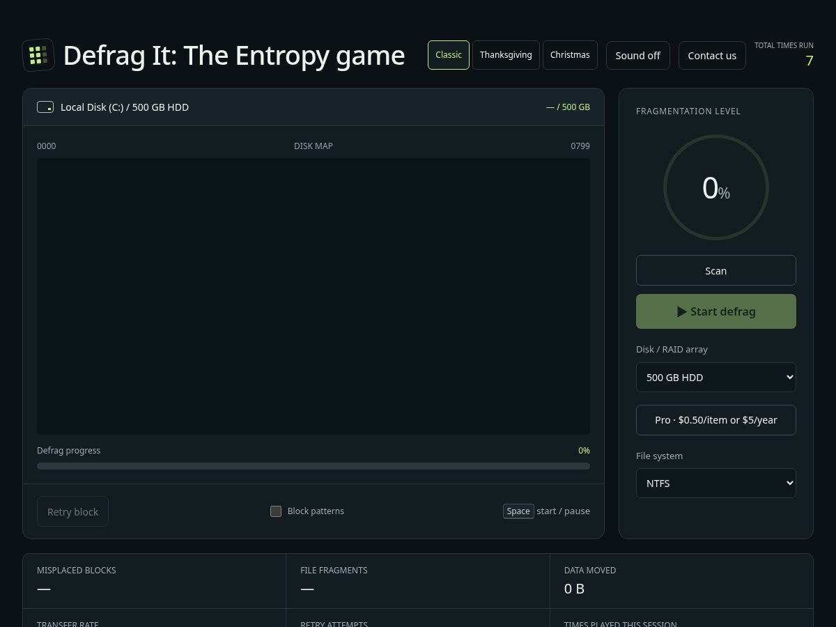Click the Scan button
Viewport: 836px width, 627px height.
click(715, 270)
